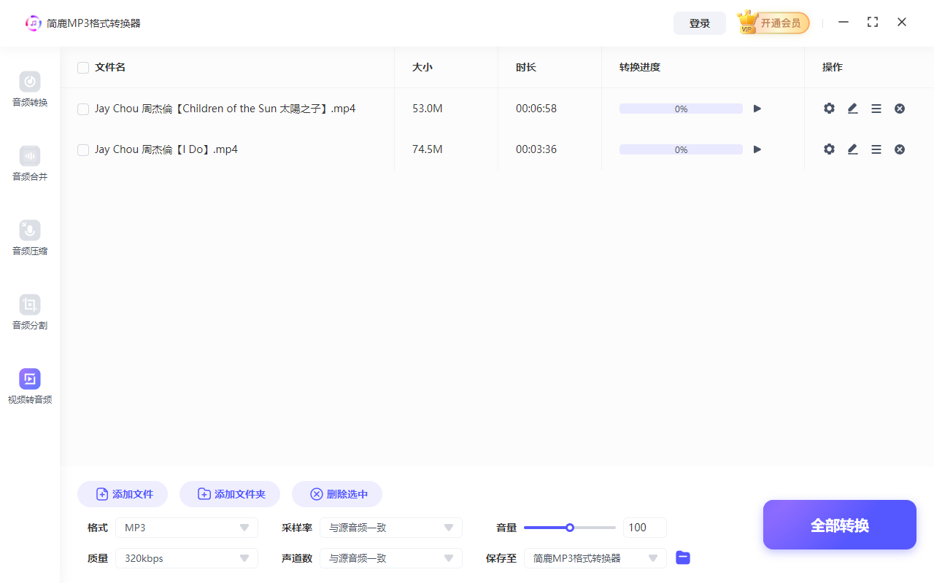Click the 删除选中 button

(x=337, y=494)
